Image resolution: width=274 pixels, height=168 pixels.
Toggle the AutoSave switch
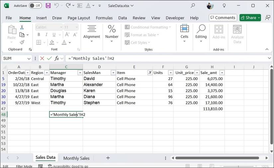coord(35,6)
